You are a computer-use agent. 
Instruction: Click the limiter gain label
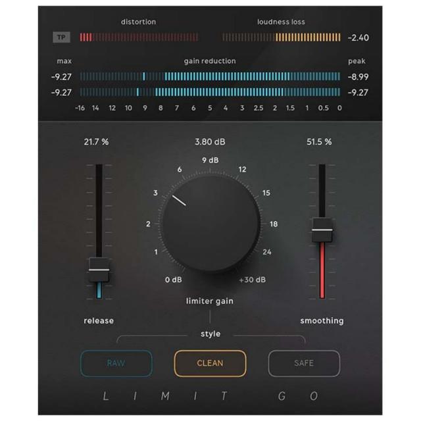210,301
